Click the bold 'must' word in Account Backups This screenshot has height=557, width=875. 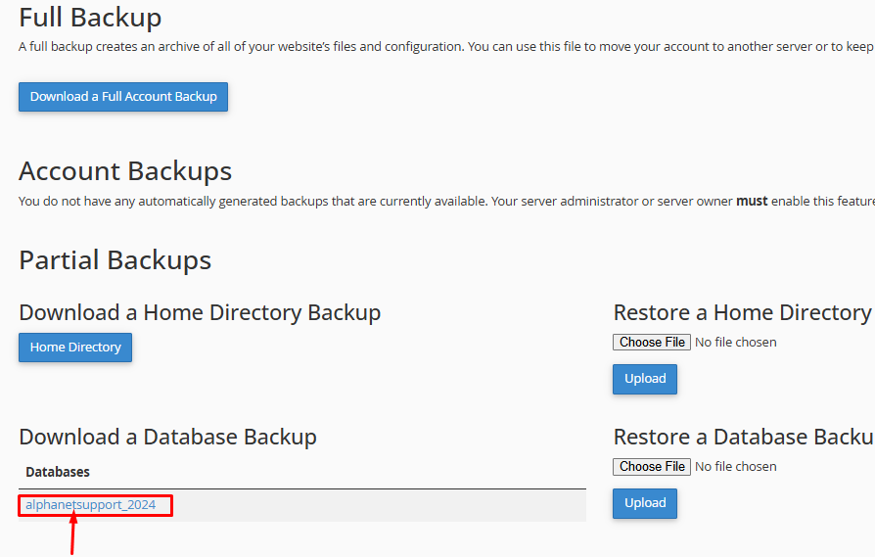(x=752, y=201)
